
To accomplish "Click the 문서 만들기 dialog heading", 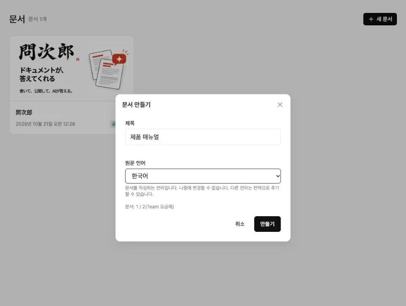I will (136, 105).
